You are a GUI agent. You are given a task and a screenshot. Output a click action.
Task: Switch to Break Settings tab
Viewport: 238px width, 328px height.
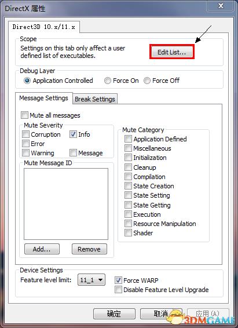pyautogui.click(x=95, y=99)
